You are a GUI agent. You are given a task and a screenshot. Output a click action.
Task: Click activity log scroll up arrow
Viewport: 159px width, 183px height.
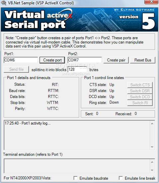152,124
